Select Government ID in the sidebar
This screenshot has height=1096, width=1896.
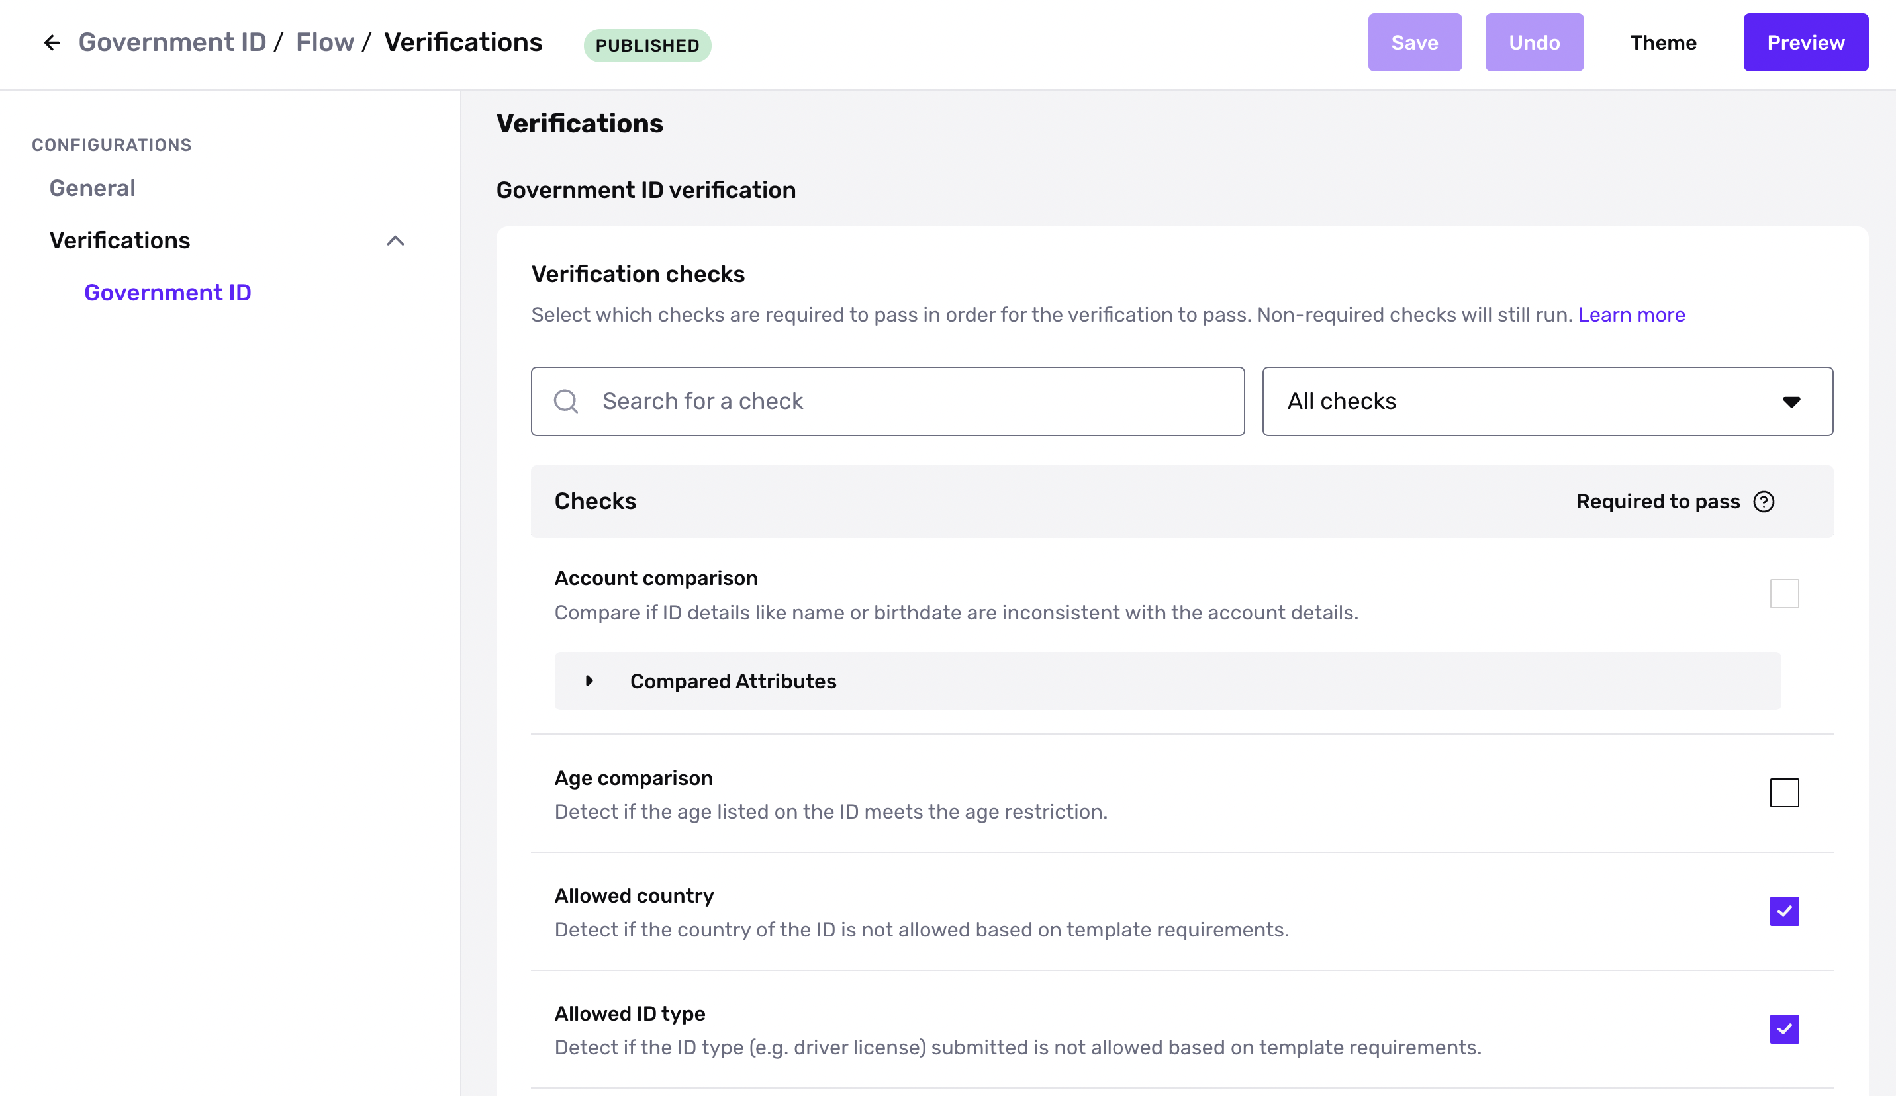click(167, 293)
